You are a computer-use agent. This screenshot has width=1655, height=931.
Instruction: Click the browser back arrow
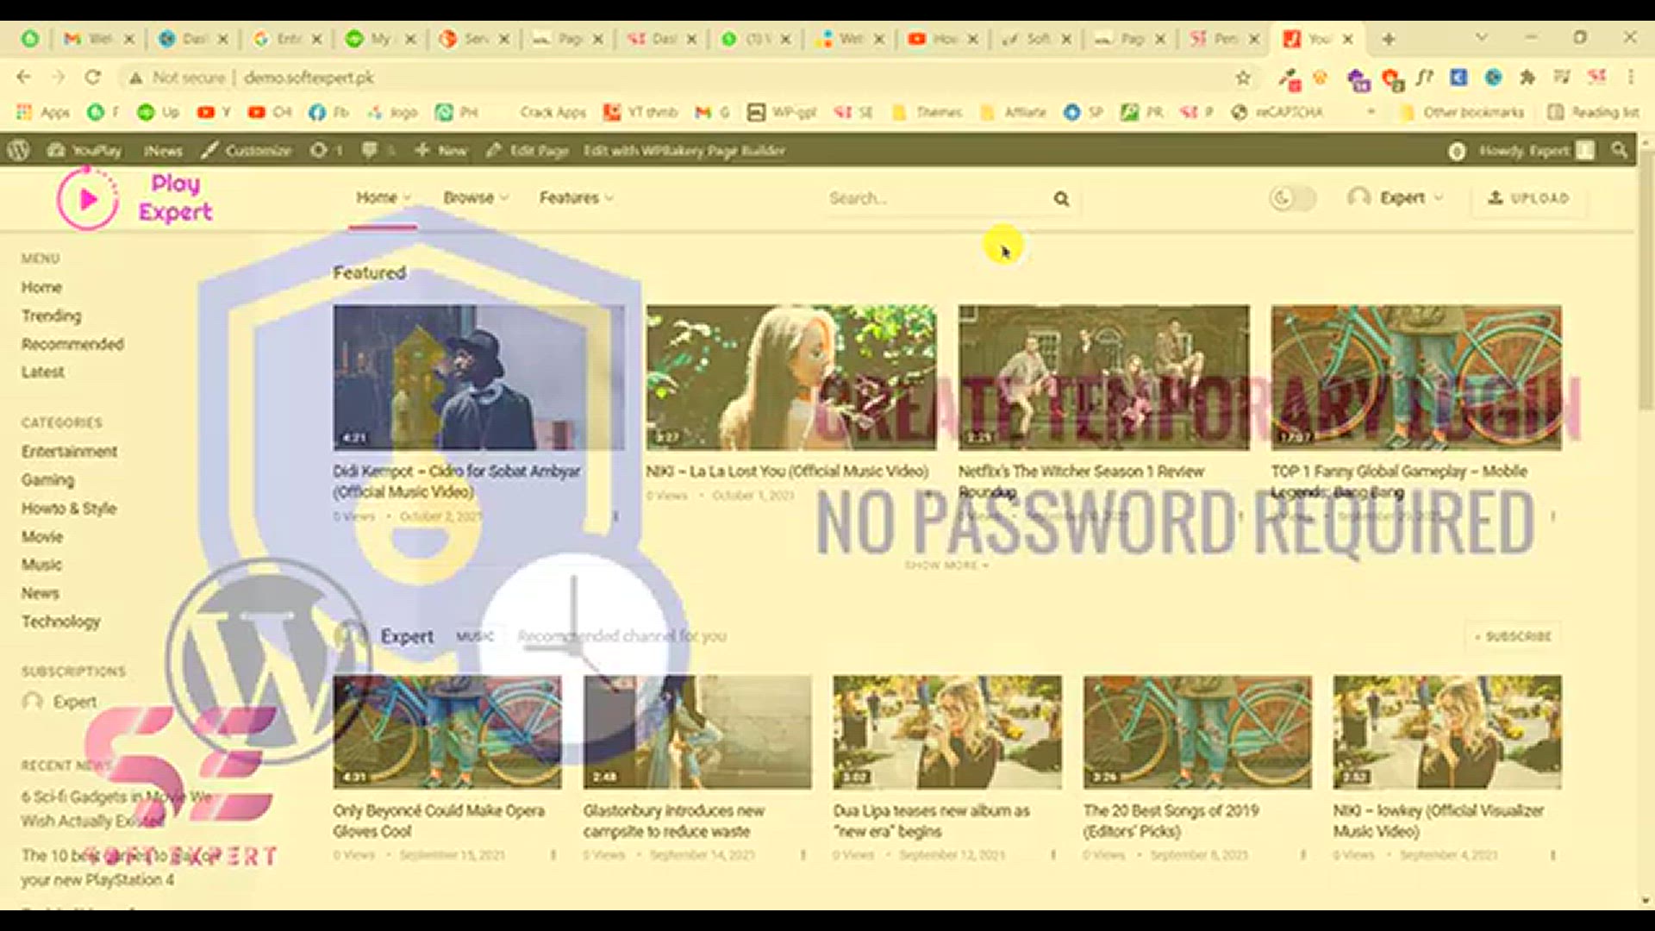coord(23,78)
